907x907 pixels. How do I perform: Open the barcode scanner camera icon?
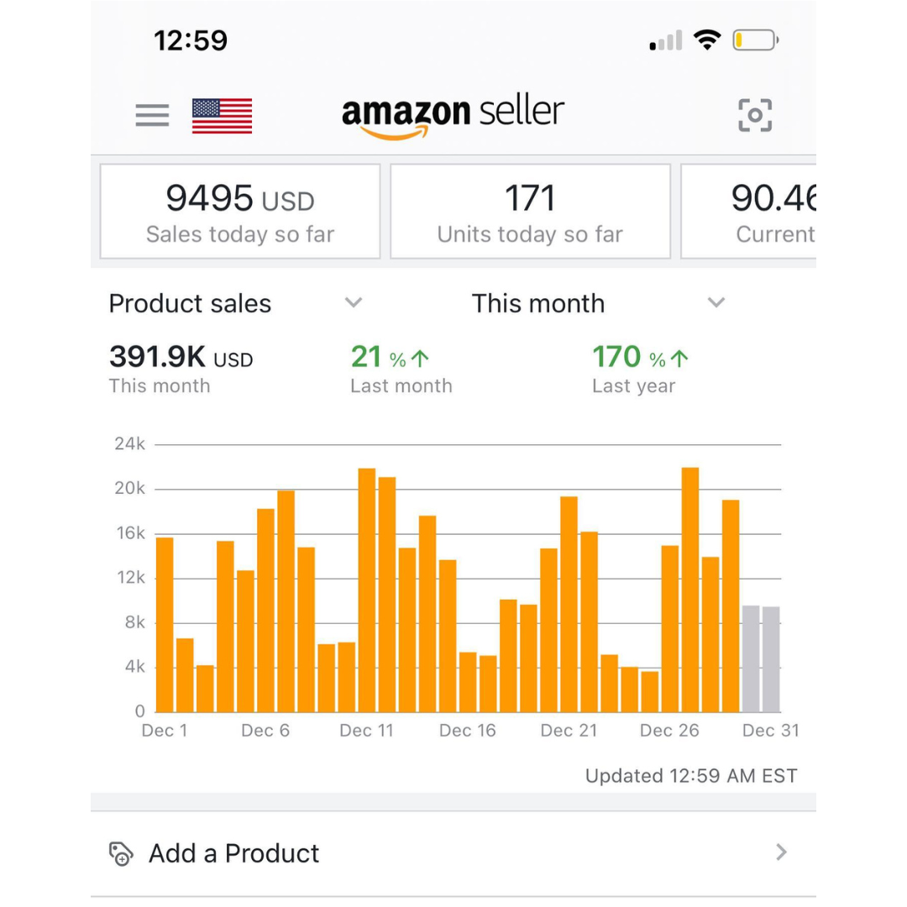coord(754,115)
